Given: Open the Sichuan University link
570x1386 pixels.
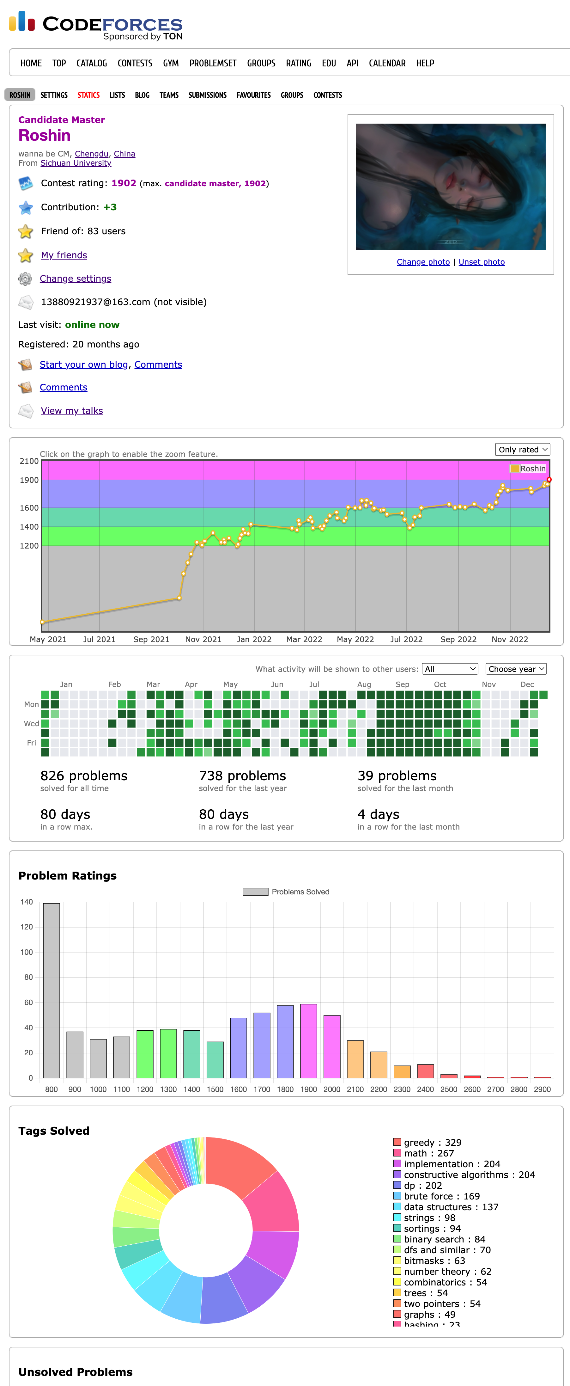Looking at the screenshot, I should pyautogui.click(x=76, y=163).
